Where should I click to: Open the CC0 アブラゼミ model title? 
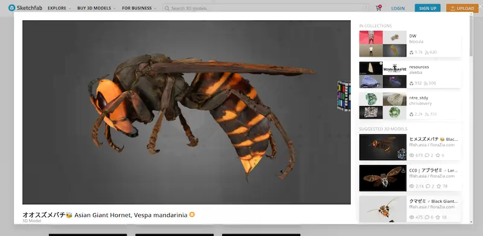pyautogui.click(x=433, y=170)
